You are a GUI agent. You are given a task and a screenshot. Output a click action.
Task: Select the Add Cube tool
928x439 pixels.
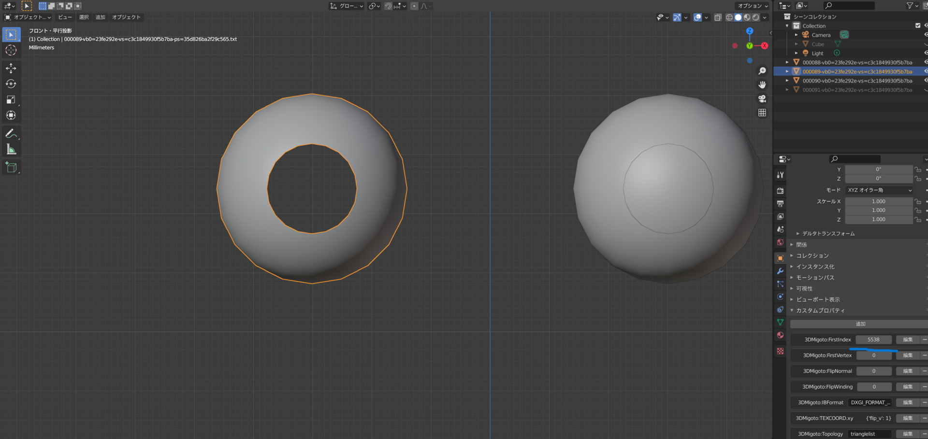11,168
